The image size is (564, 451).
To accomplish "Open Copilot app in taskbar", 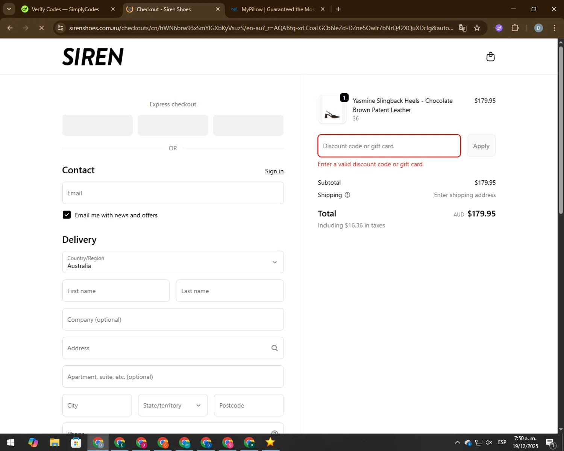I will (33, 442).
